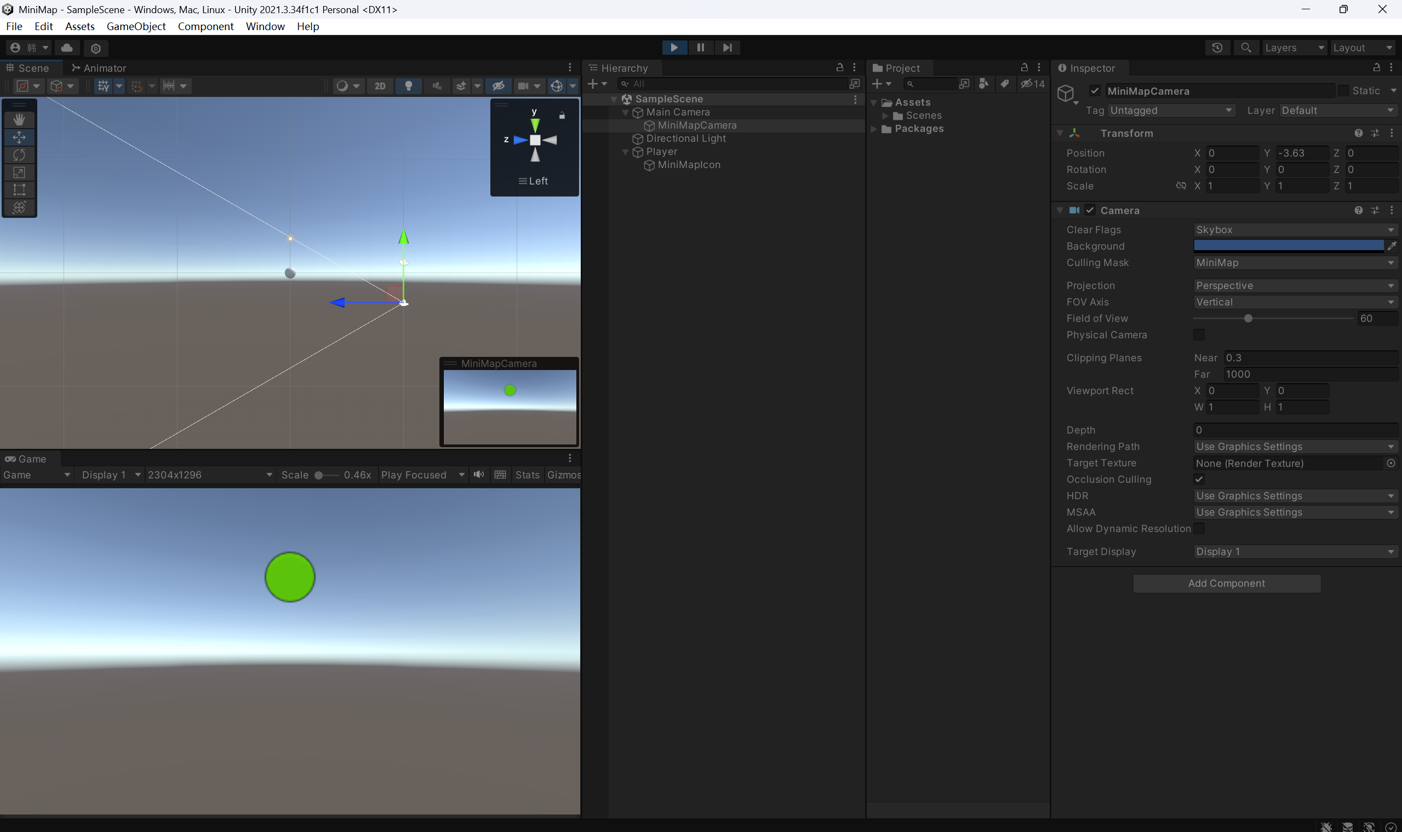Open the cloud services icon
The height and width of the screenshot is (832, 1402).
tap(67, 48)
